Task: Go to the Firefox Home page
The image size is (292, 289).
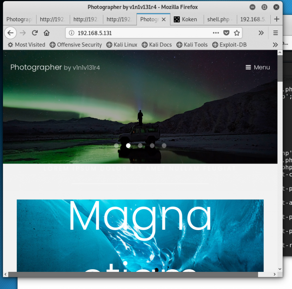Action: point(46,33)
